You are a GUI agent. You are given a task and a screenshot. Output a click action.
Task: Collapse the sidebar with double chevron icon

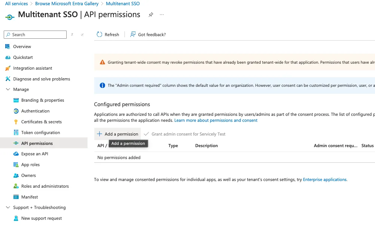point(82,35)
